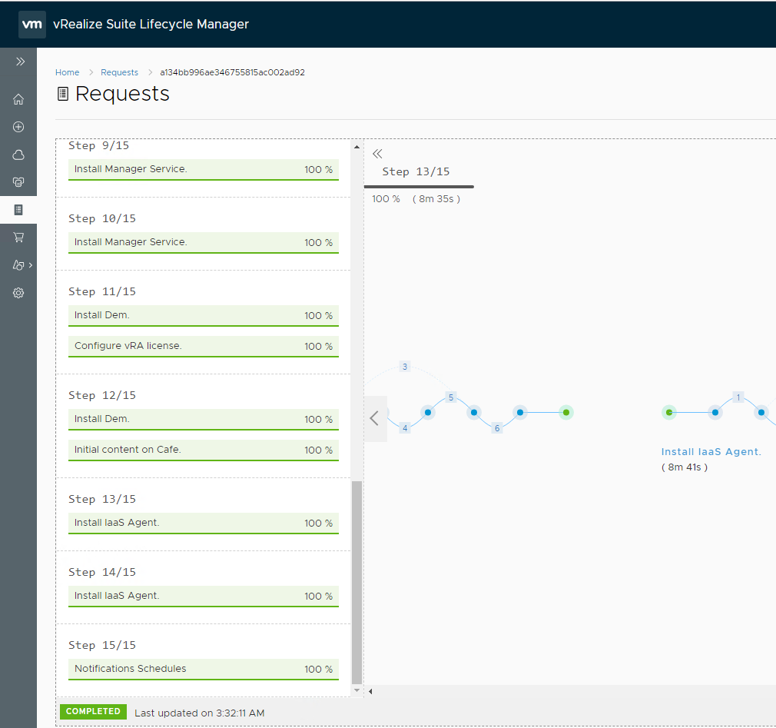
Task: Navigate to the Requests breadcrumb link
Action: click(x=119, y=72)
